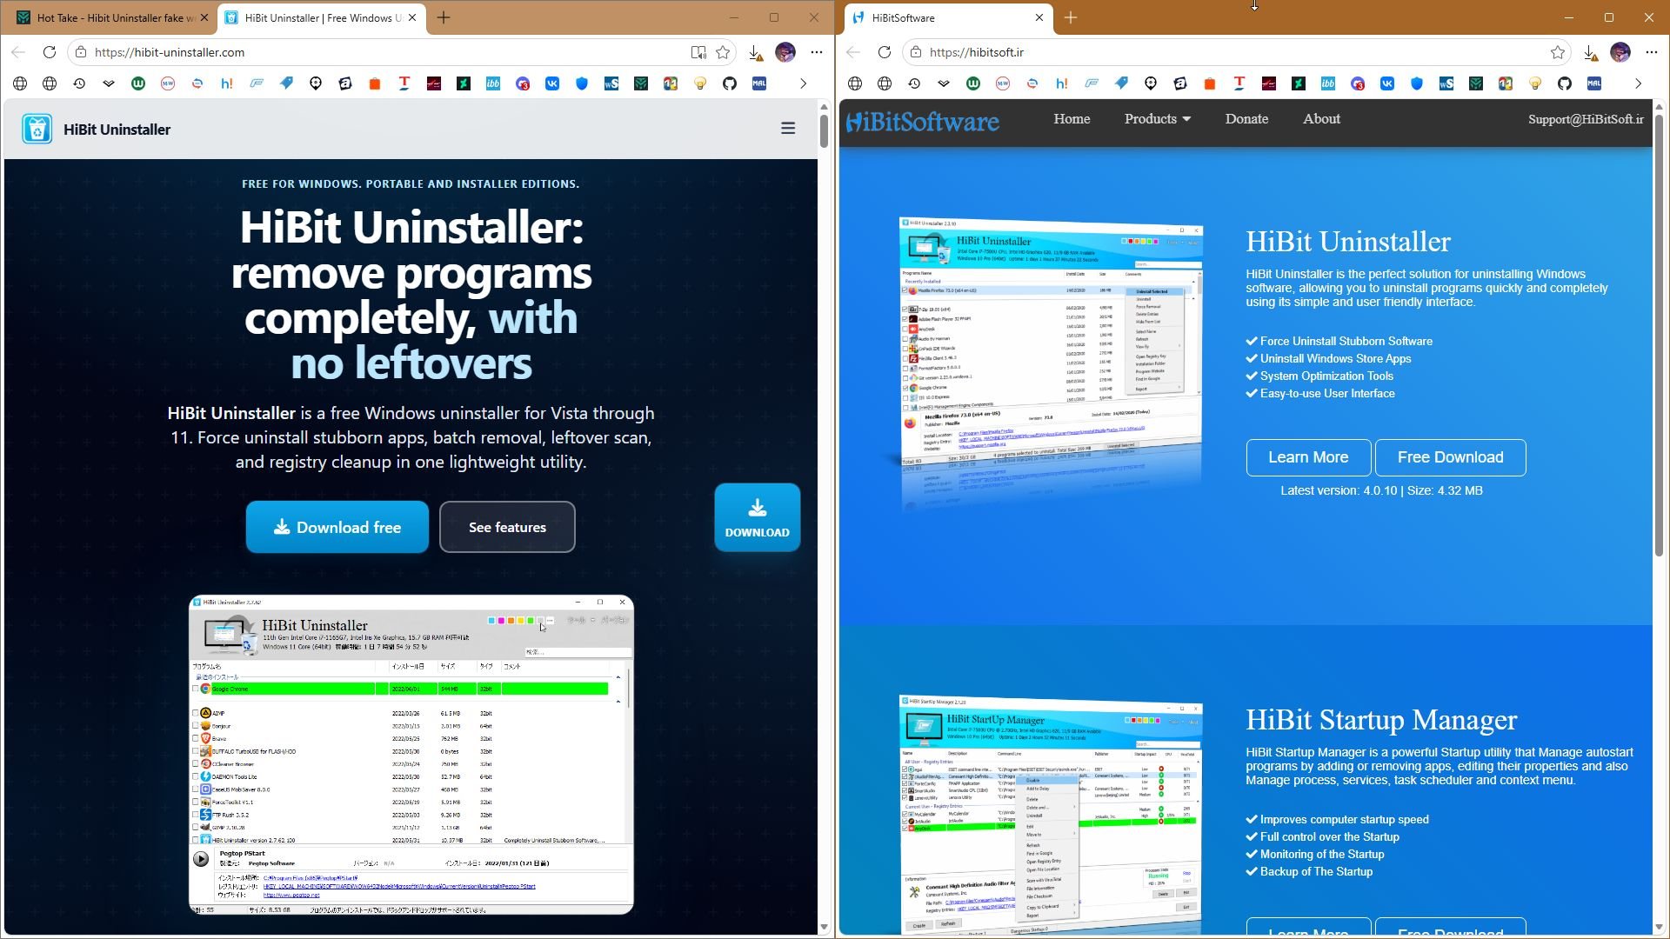Open the Japanese HiBit Uninstaller screenshot preview
Viewport: 1670px width, 939px height.
411,755
